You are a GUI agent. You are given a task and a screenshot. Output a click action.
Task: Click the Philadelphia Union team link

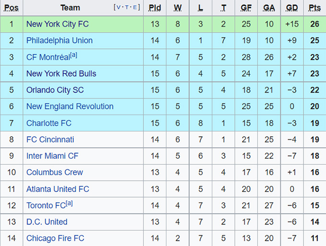[x=59, y=40]
